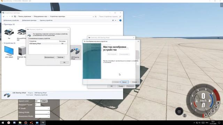This screenshot has height=125, width=223.
Task: Open the blue Help icon in Devices window
Action: [x=121, y=20]
